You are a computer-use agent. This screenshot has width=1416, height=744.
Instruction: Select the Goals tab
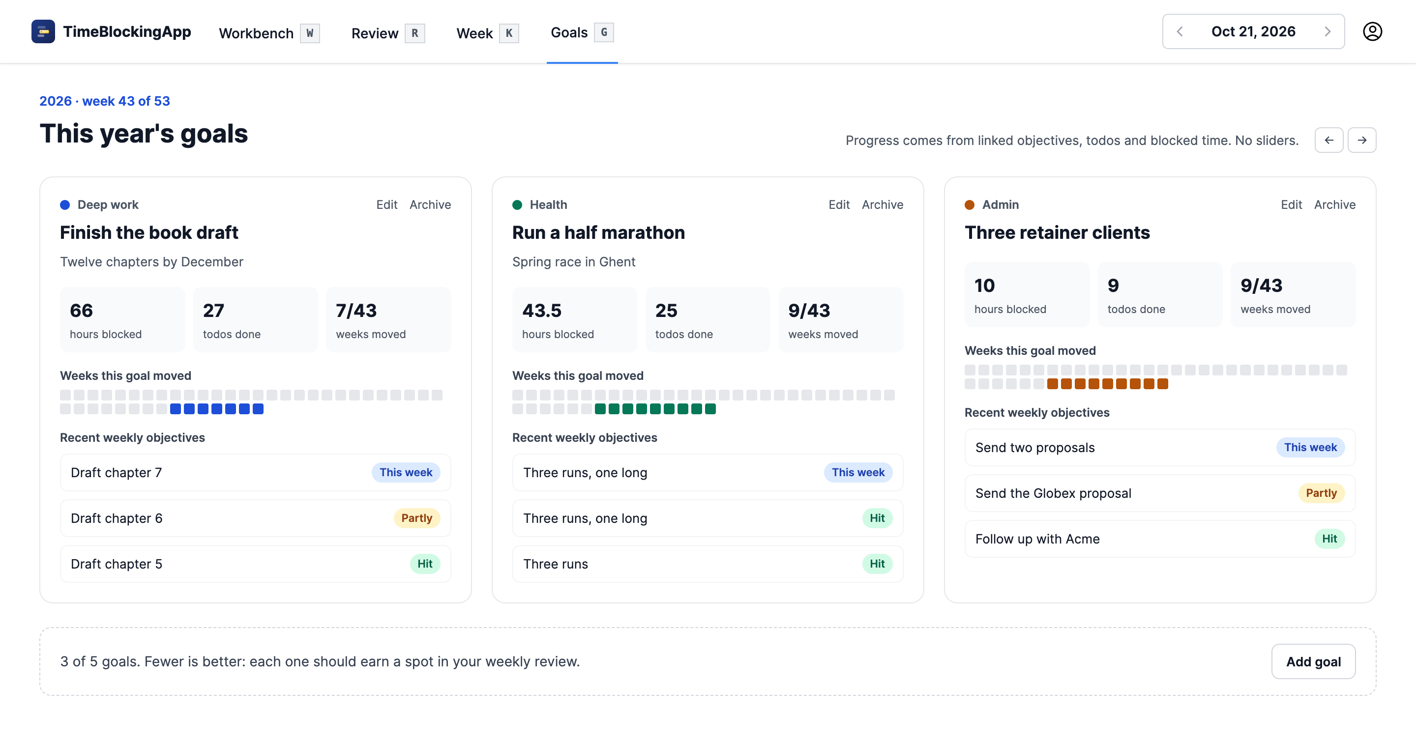(x=582, y=32)
